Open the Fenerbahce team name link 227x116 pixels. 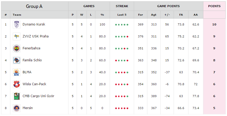pyautogui.click(x=31, y=48)
